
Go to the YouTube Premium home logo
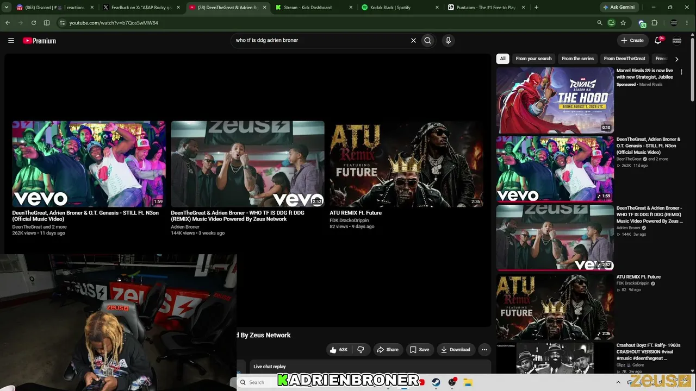39,41
